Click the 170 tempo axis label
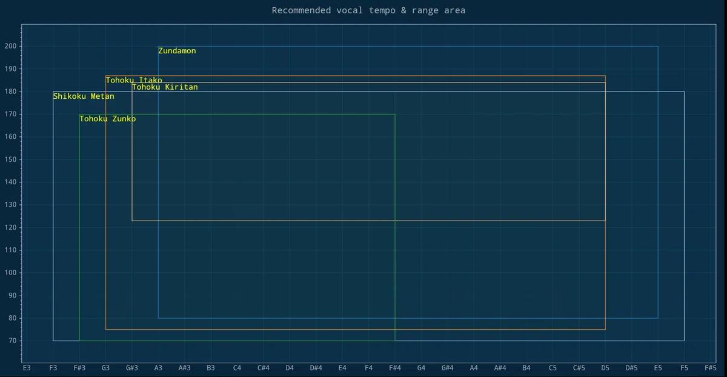Screen dimensions: 727x377 pyautogui.click(x=10, y=114)
